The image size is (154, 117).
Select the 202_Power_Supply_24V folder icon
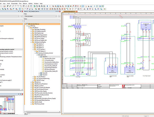tap(33, 40)
